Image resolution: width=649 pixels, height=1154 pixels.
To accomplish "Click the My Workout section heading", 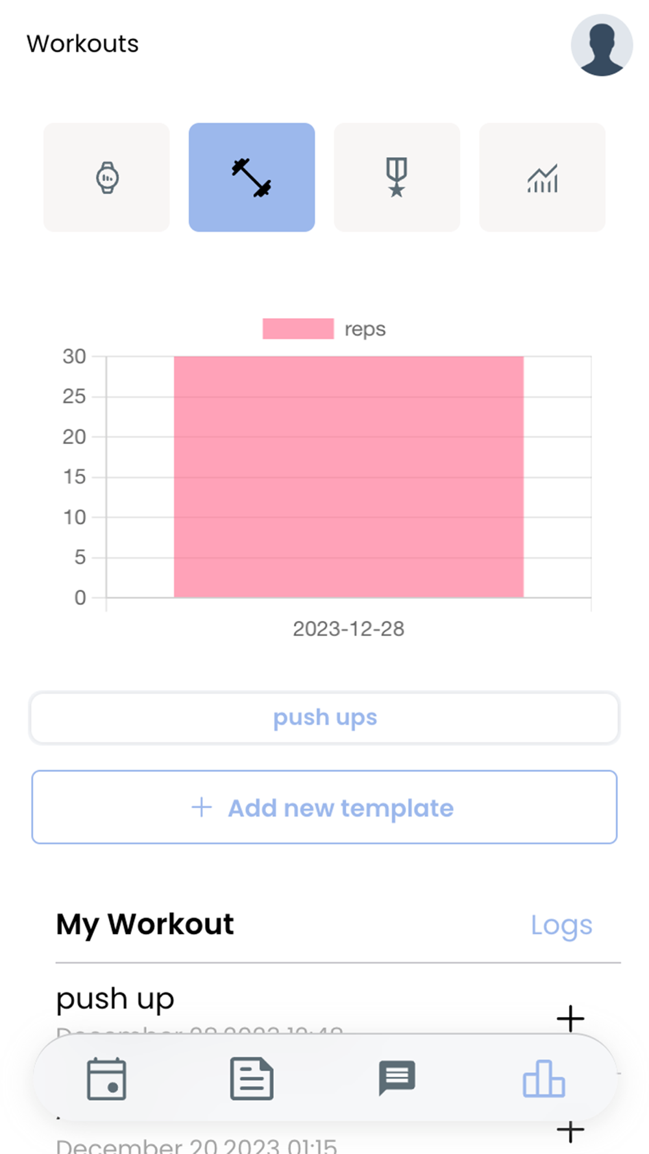I will point(145,924).
